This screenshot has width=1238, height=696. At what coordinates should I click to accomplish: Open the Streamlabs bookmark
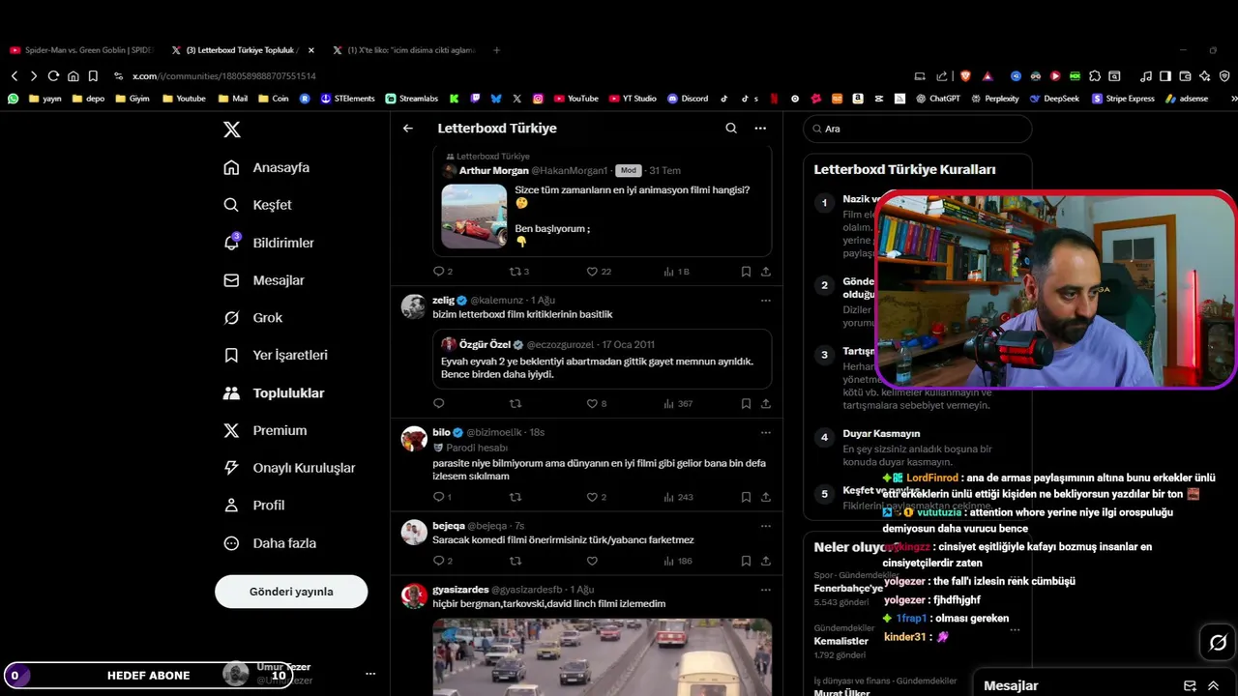[x=412, y=99]
